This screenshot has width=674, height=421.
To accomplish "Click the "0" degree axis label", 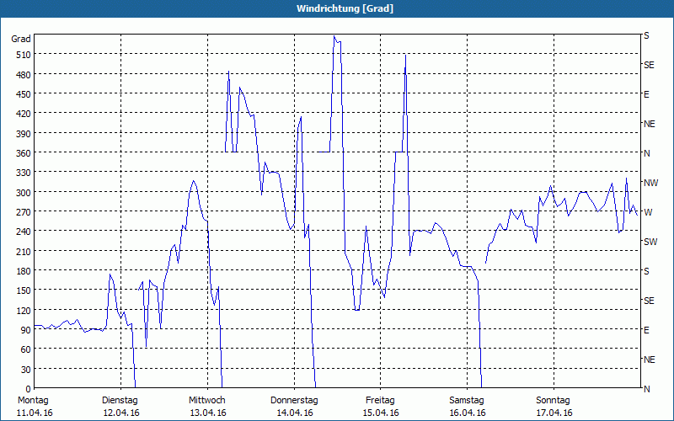I will pyautogui.click(x=29, y=389).
